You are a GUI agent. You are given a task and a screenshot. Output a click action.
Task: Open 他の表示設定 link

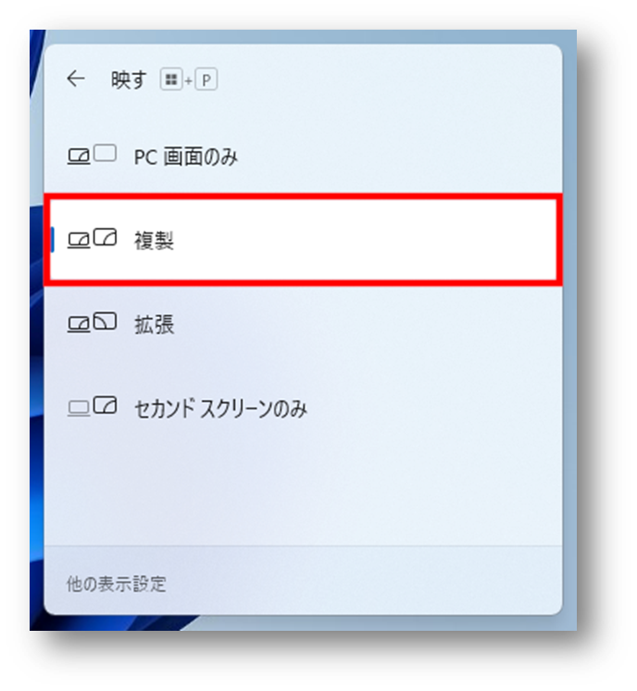(x=117, y=584)
